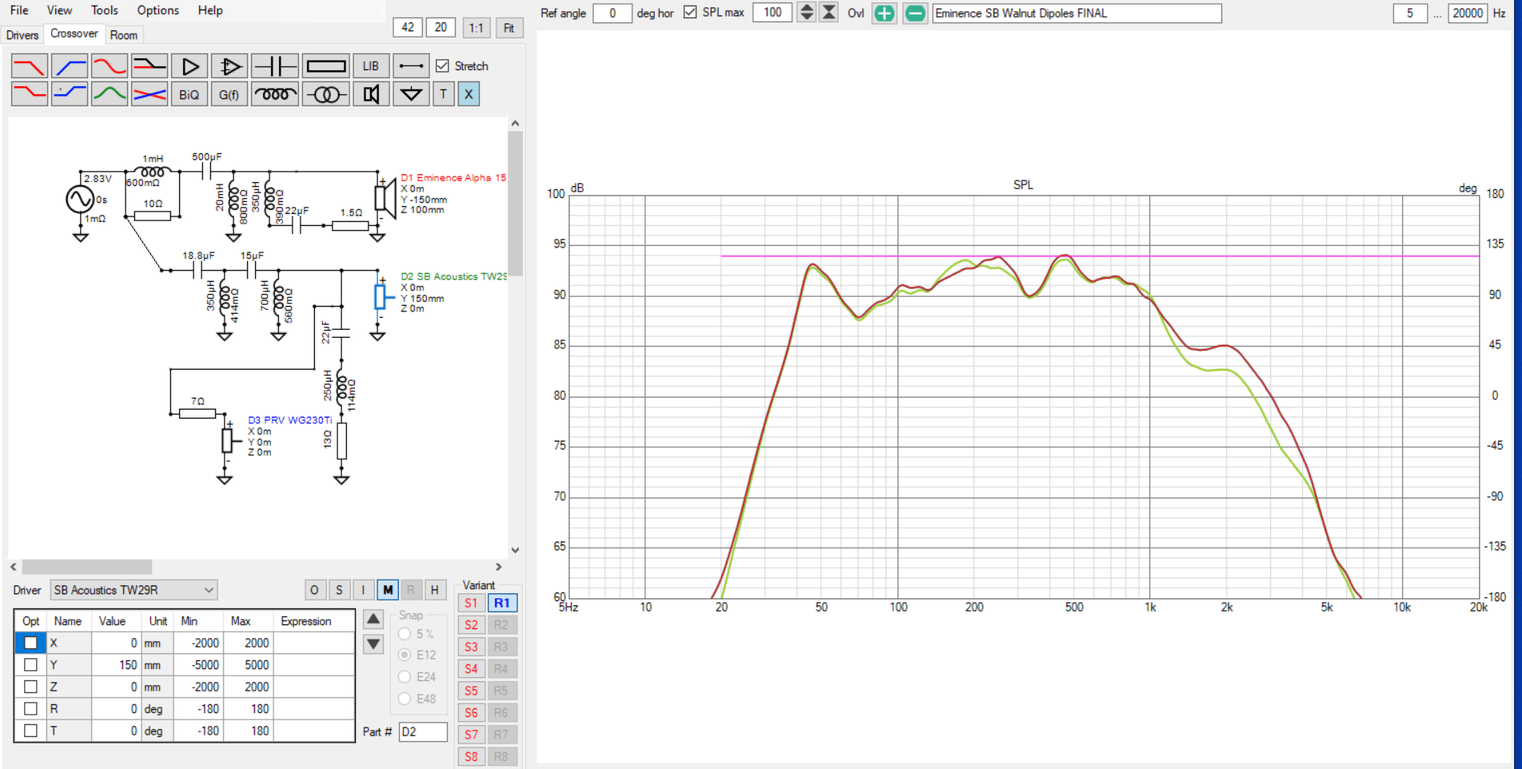Add the black-and-red step filter block

149,65
